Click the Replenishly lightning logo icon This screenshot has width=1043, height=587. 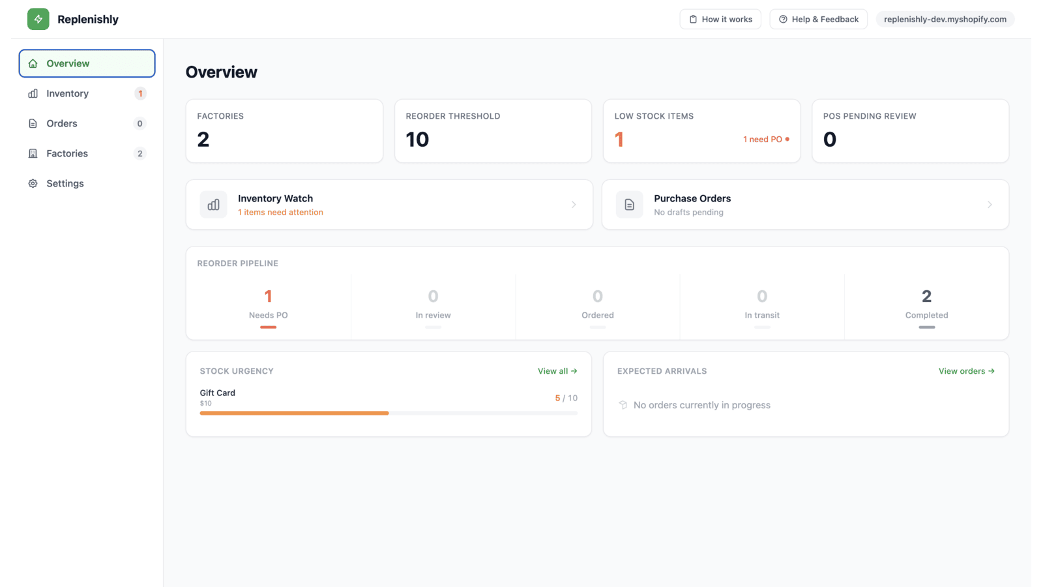tap(38, 19)
